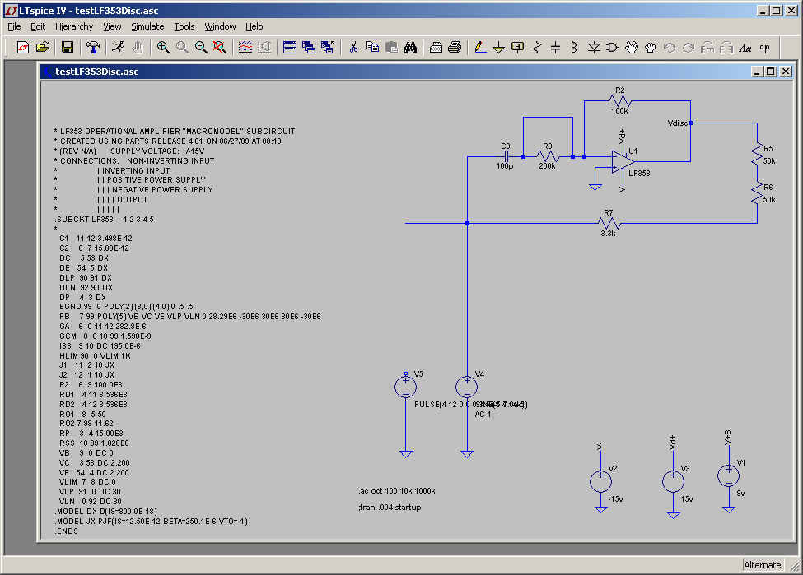Image resolution: width=803 pixels, height=575 pixels.
Task: Open the Hierarchy menu
Action: [74, 26]
